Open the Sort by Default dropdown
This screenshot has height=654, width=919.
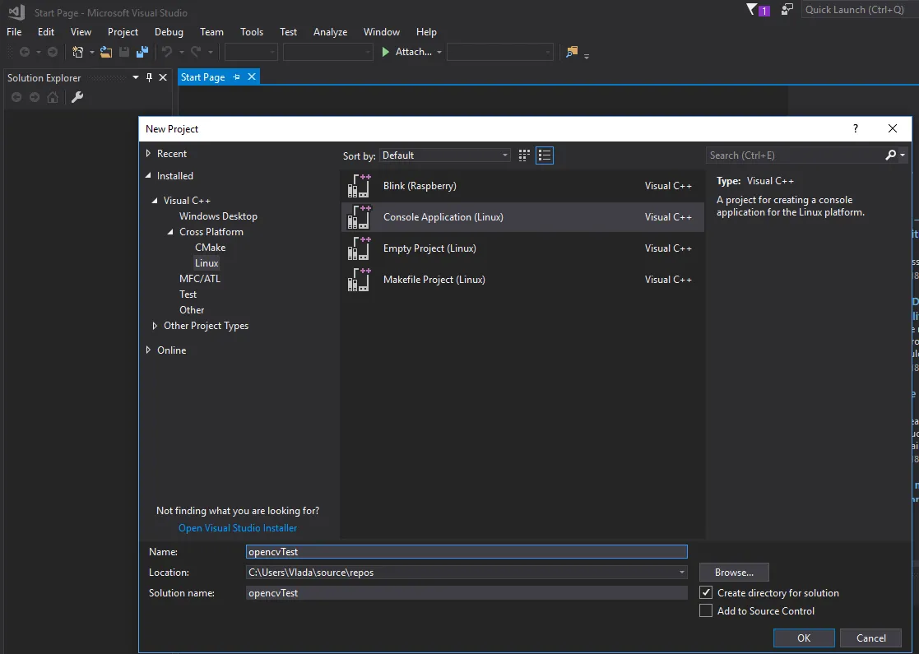tap(445, 155)
